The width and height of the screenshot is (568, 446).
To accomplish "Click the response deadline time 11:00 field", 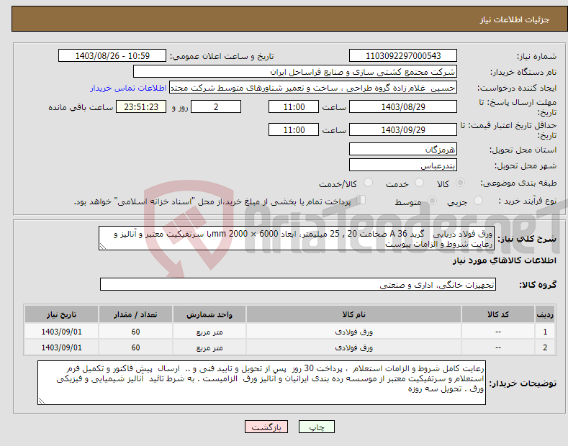I will point(294,106).
